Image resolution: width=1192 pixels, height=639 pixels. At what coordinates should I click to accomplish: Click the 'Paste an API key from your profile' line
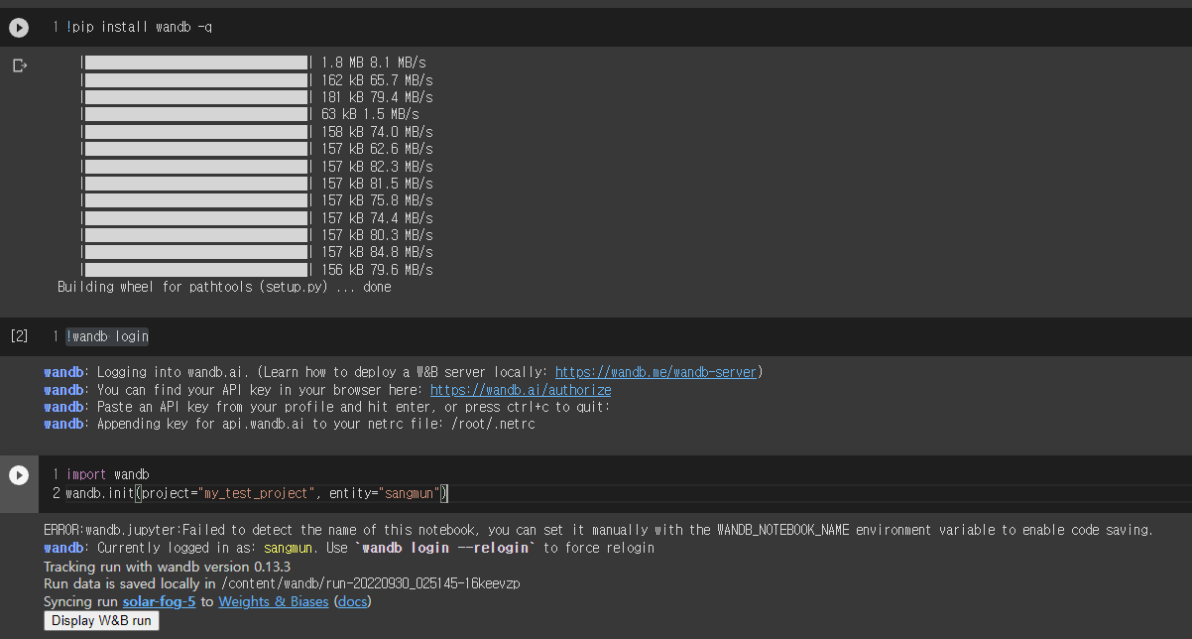click(327, 407)
